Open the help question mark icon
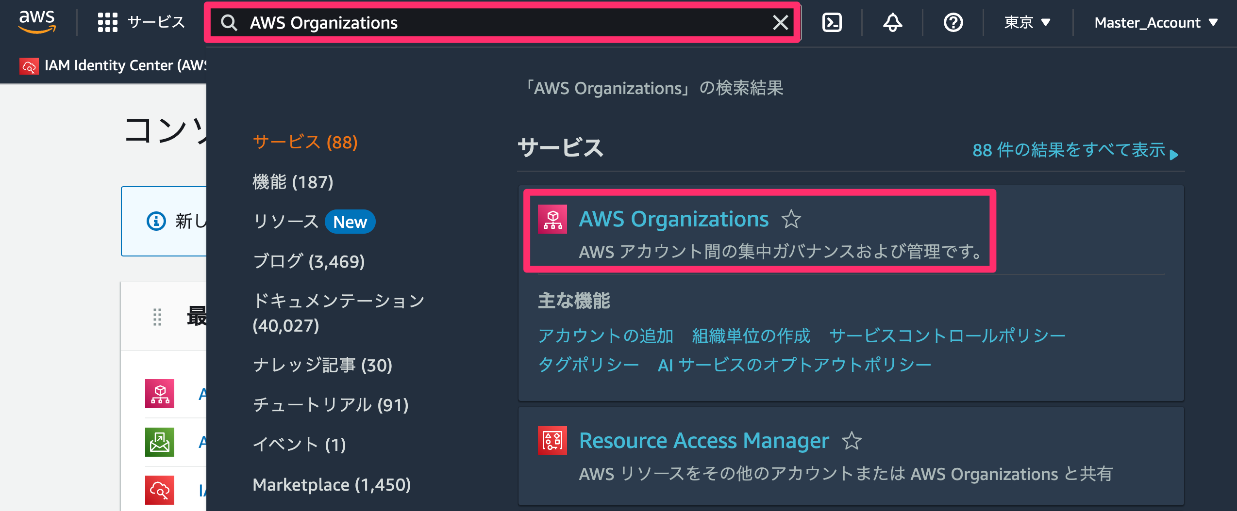The height and width of the screenshot is (511, 1237). click(x=953, y=22)
